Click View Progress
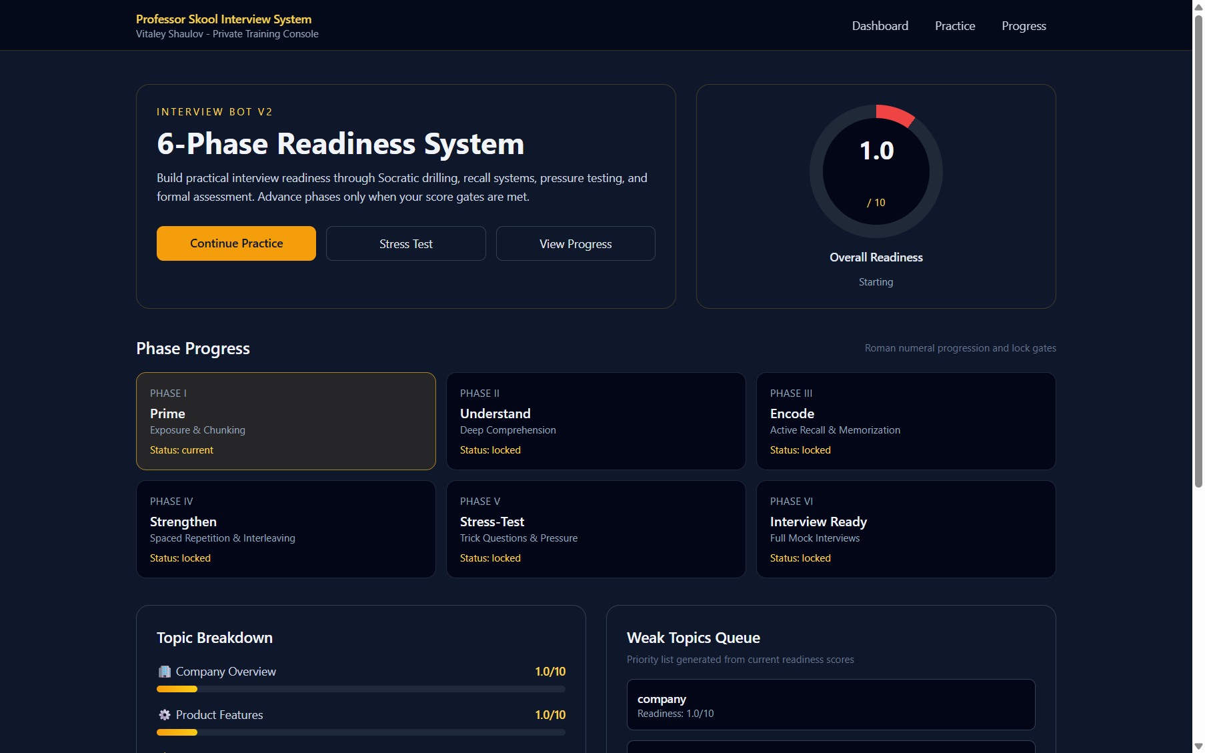This screenshot has width=1205, height=753. coord(575,243)
